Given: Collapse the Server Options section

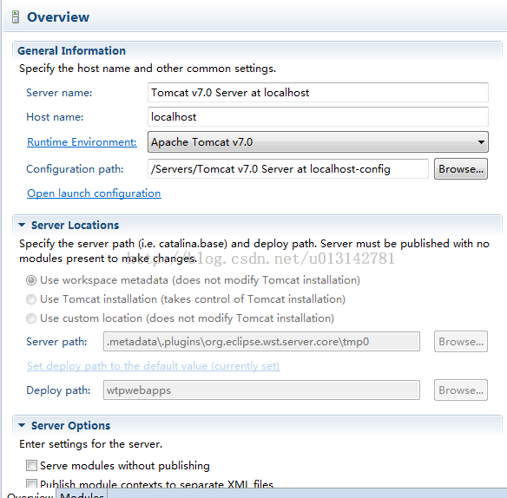Looking at the screenshot, I should point(22,425).
